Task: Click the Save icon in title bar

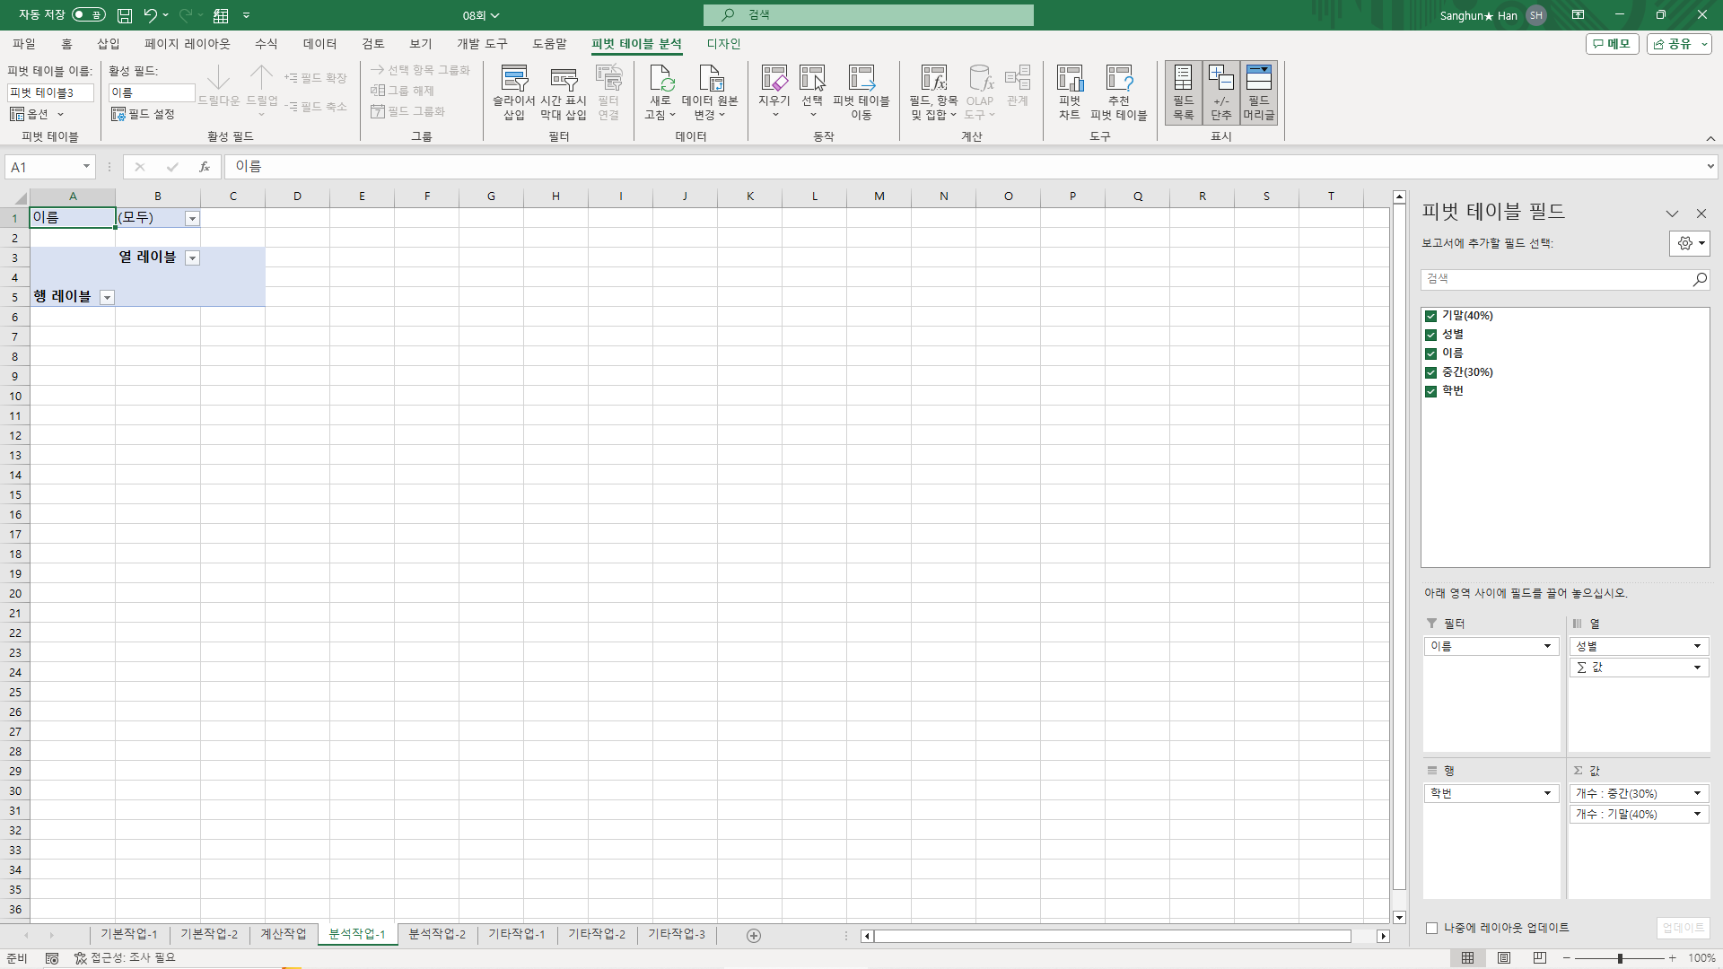Action: [x=125, y=15]
